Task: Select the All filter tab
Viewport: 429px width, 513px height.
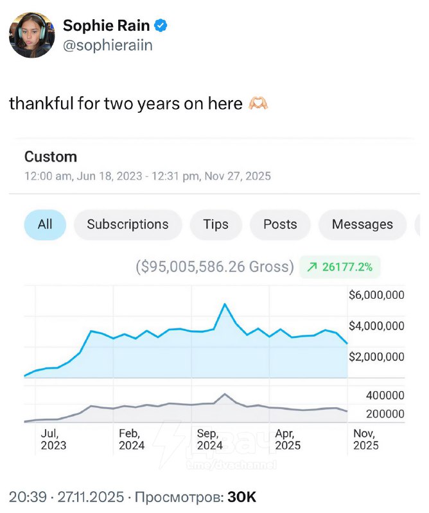Action: point(45,224)
